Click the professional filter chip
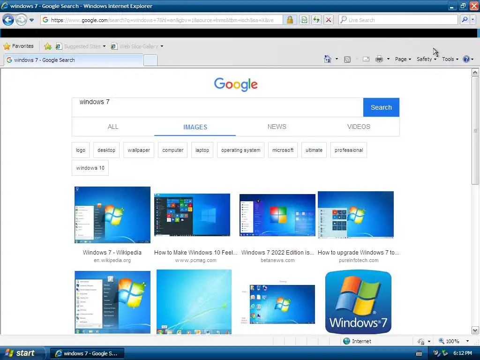 (x=349, y=150)
